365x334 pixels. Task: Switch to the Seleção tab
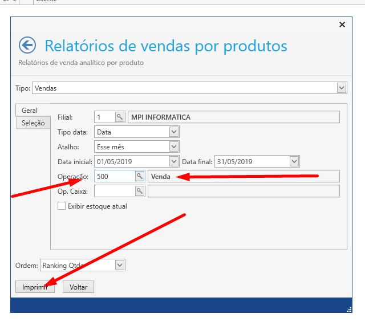(x=33, y=123)
